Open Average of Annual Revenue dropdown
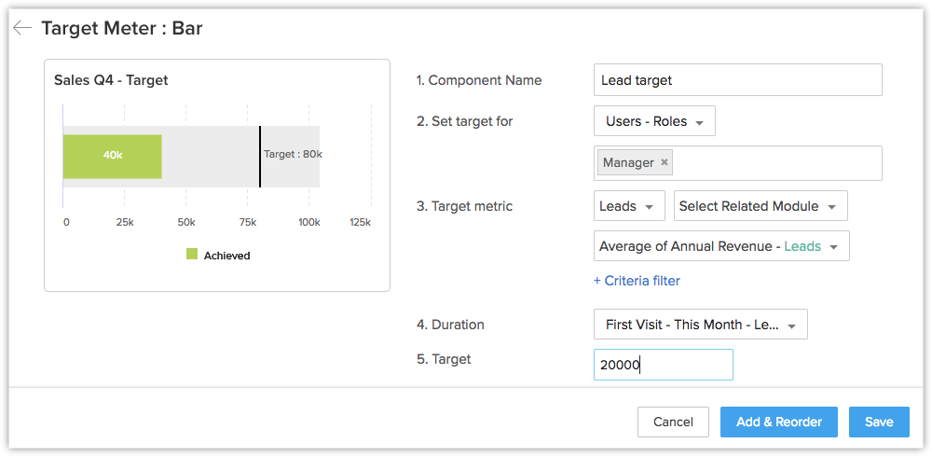932x457 pixels. [720, 246]
